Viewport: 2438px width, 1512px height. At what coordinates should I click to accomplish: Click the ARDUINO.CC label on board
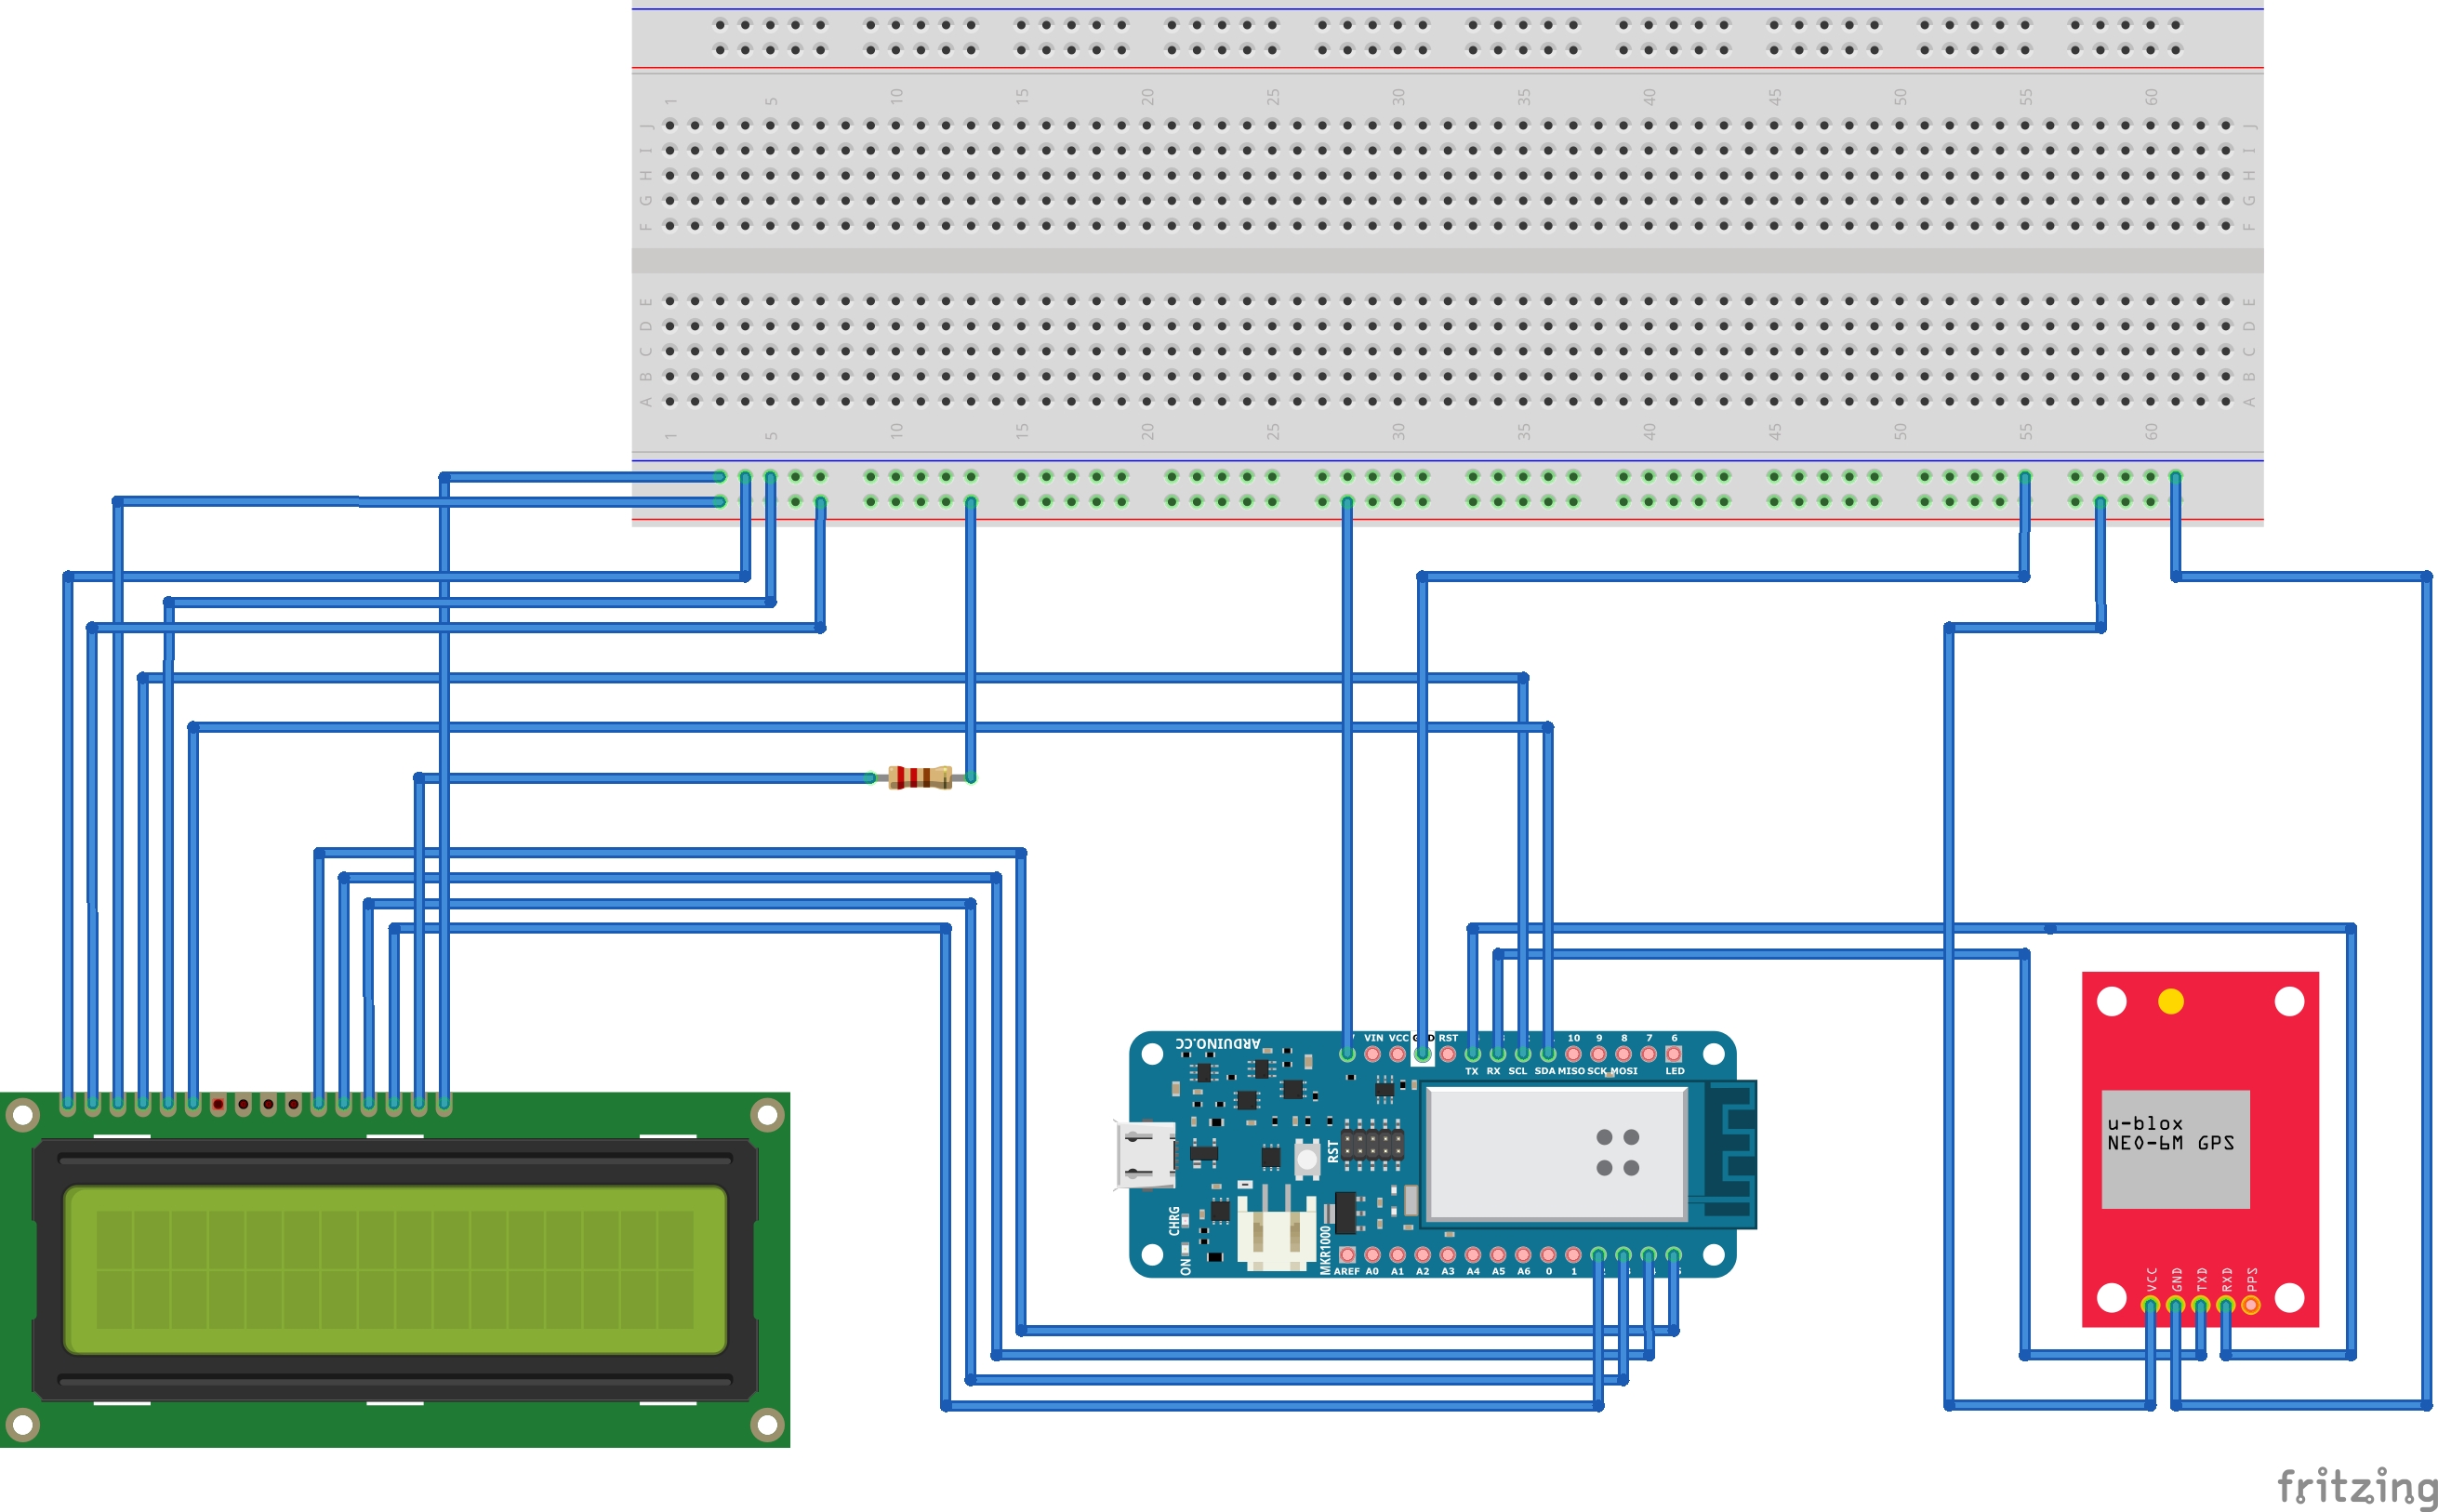(1217, 1043)
